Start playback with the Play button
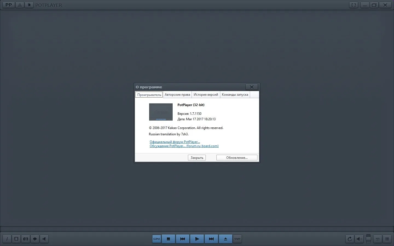The height and width of the screenshot is (246, 394). click(197, 239)
